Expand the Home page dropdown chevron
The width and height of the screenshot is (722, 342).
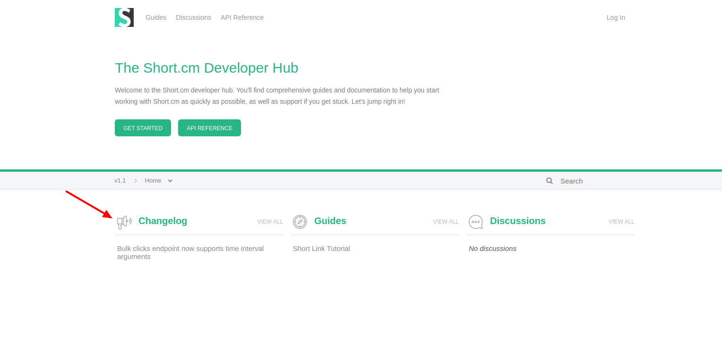point(170,181)
